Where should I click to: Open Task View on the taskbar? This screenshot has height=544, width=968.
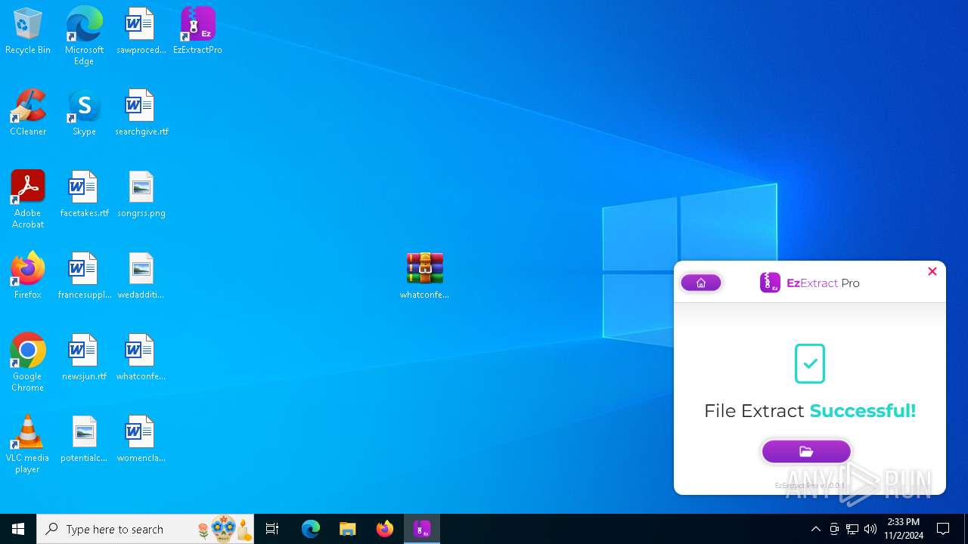[x=272, y=529]
